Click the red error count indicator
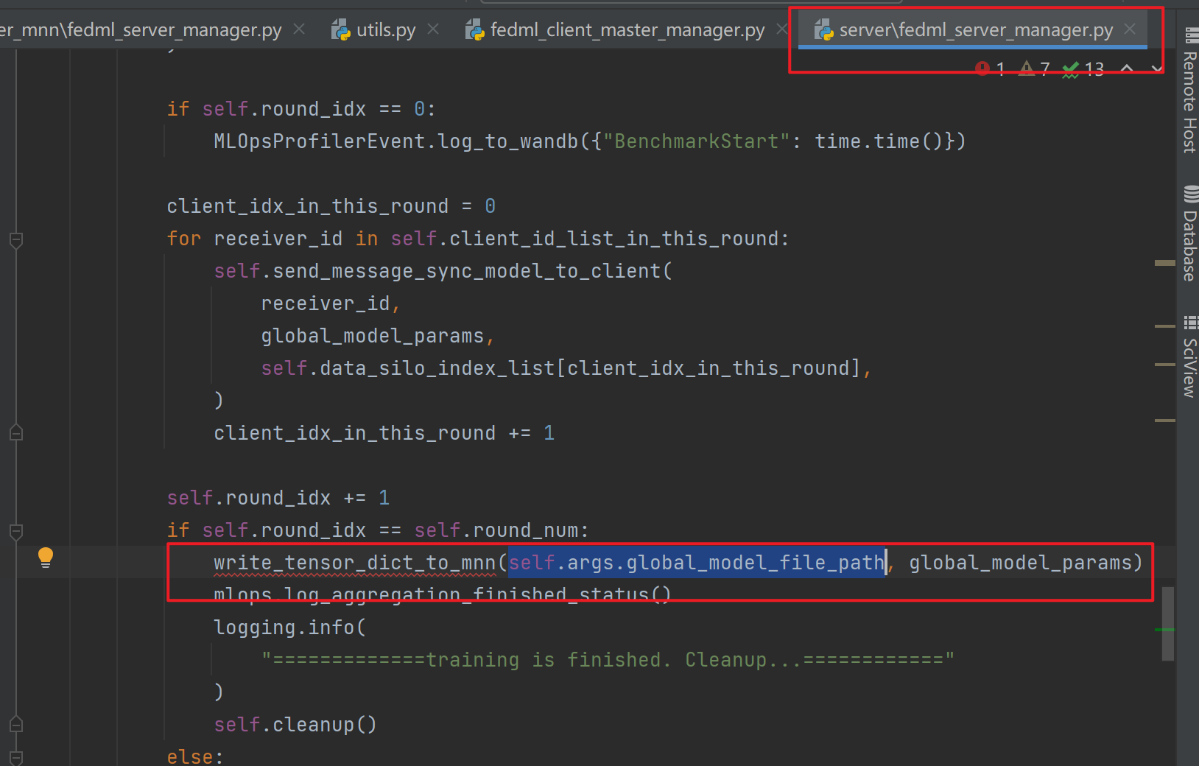 point(991,68)
